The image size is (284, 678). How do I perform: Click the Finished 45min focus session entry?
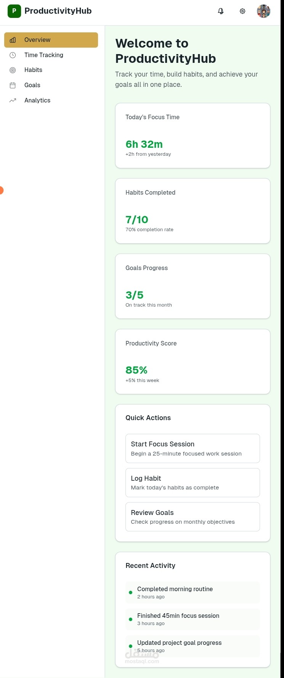193,619
